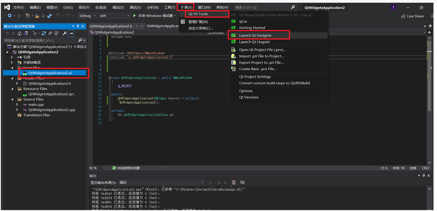Pin the Output panel

tap(424, 176)
